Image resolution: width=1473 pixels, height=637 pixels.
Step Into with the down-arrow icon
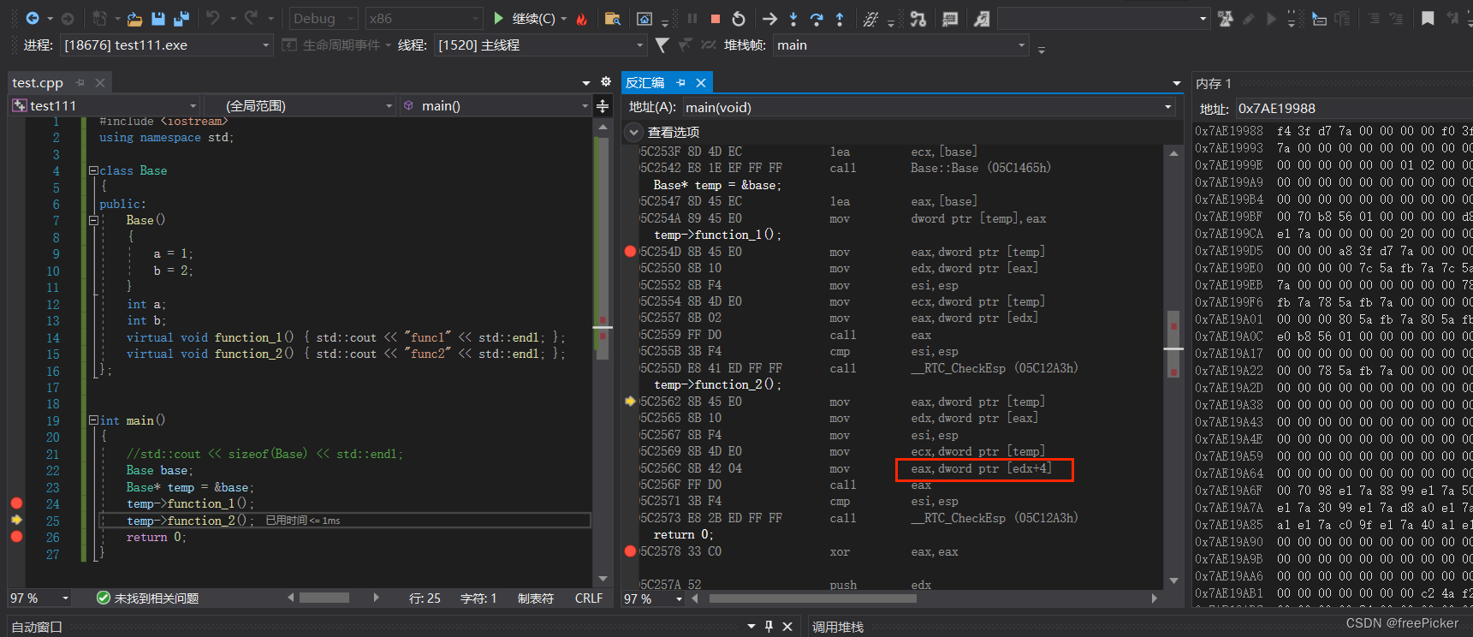793,18
